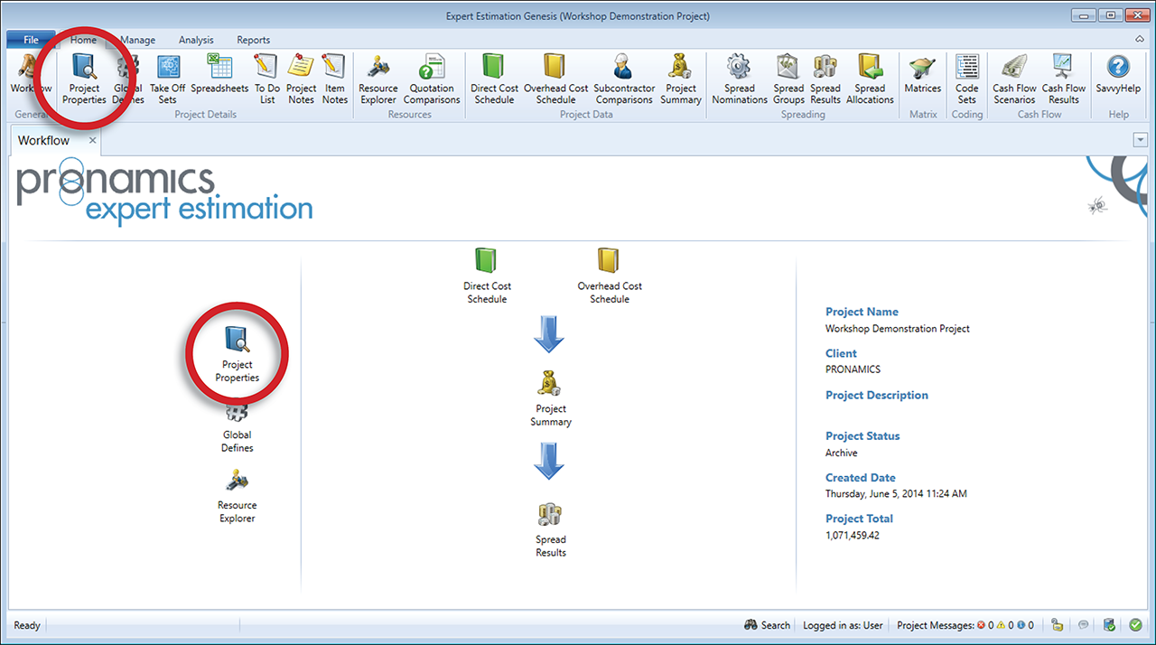Switch to the Analysis ribbon tab
Image resolution: width=1156 pixels, height=645 pixels.
tap(196, 40)
